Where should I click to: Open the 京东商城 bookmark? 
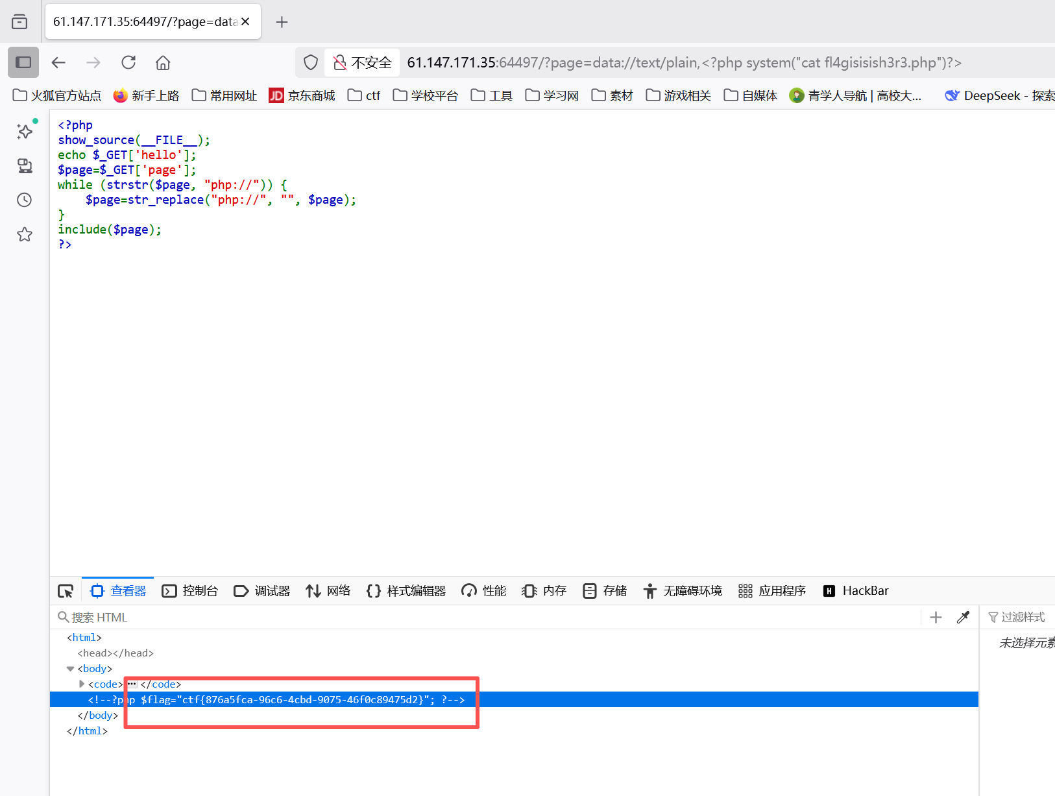pyautogui.click(x=302, y=95)
